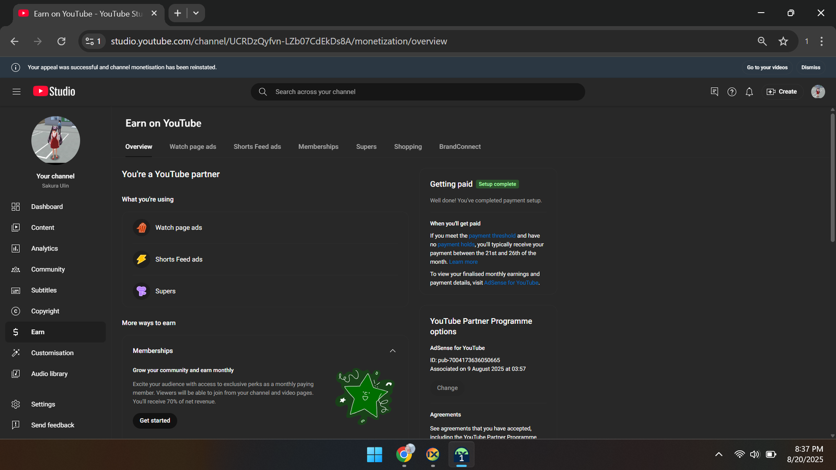Open the volume tray icon

point(754,454)
